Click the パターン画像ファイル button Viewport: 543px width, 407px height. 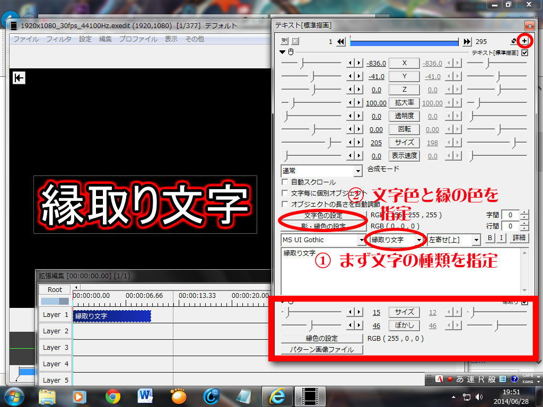point(322,349)
